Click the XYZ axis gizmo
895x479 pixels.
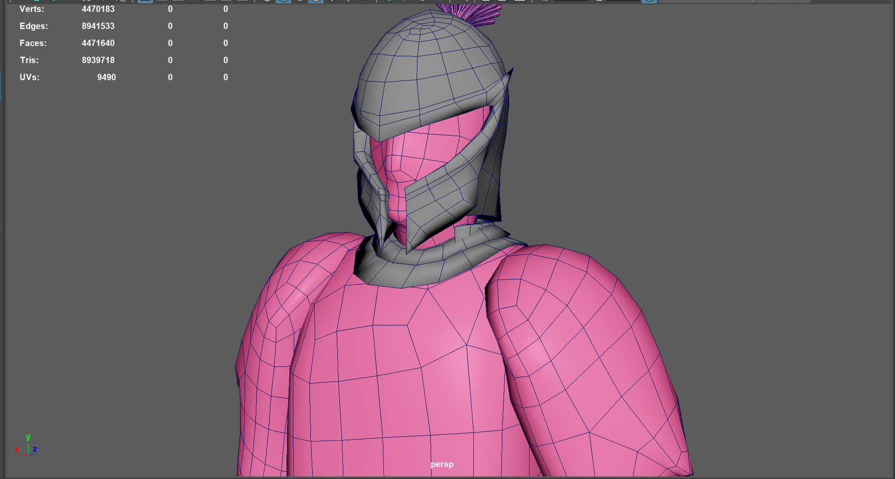pos(26,445)
